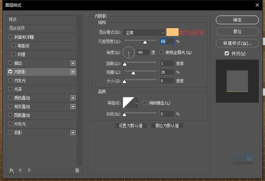Toggle the 预览 checkbox off

point(226,54)
